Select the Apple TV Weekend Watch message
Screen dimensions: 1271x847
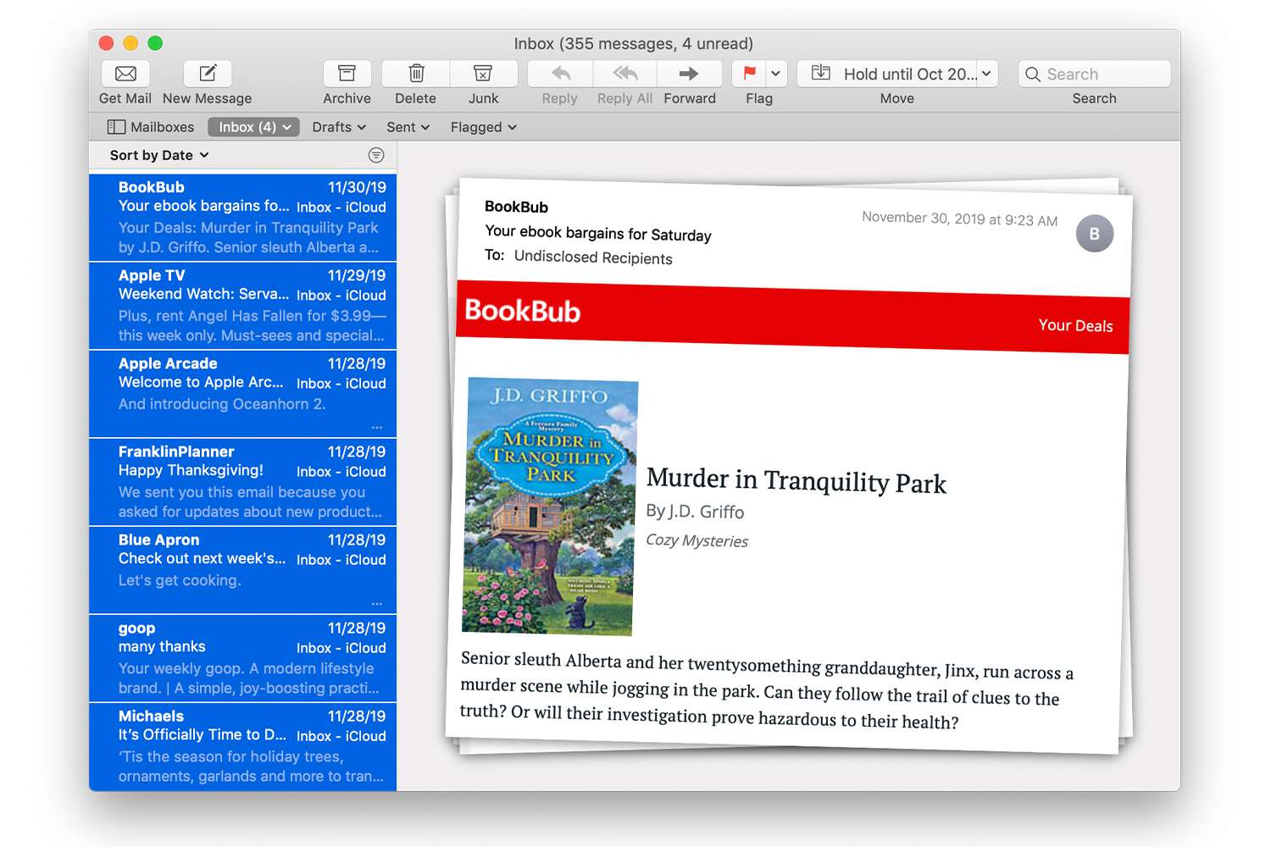242,306
